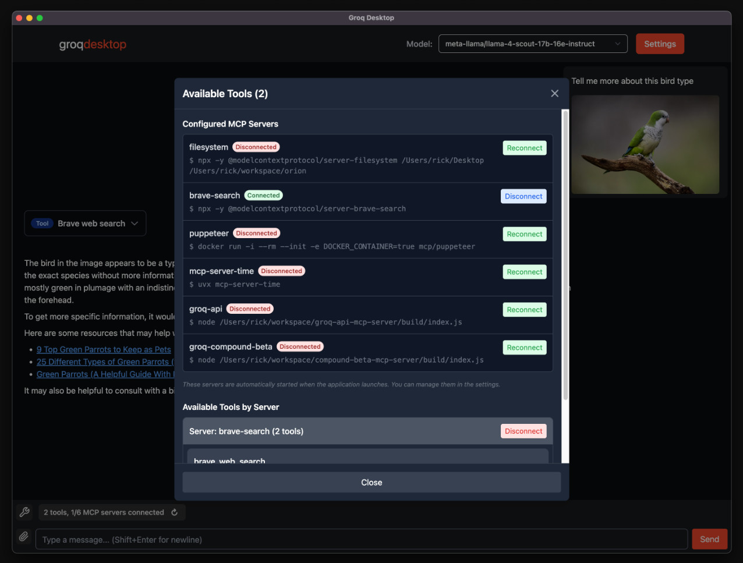
Task: Reconnect the filesystem server
Action: 525,148
